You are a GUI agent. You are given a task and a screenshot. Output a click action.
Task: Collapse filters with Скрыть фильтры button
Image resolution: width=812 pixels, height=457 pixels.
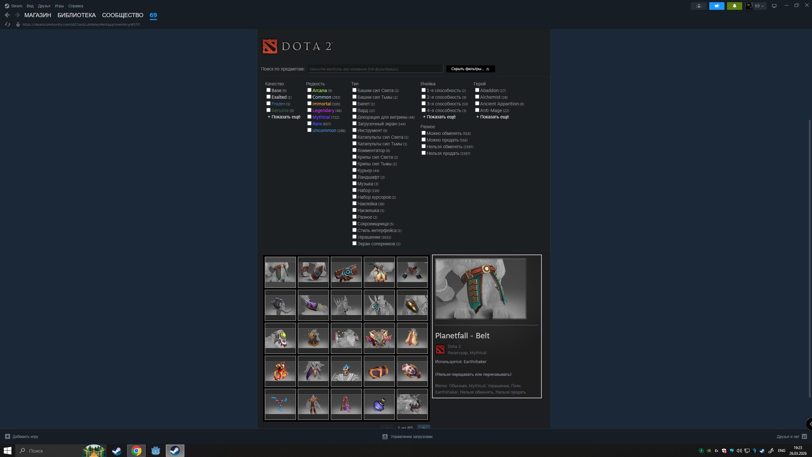470,69
